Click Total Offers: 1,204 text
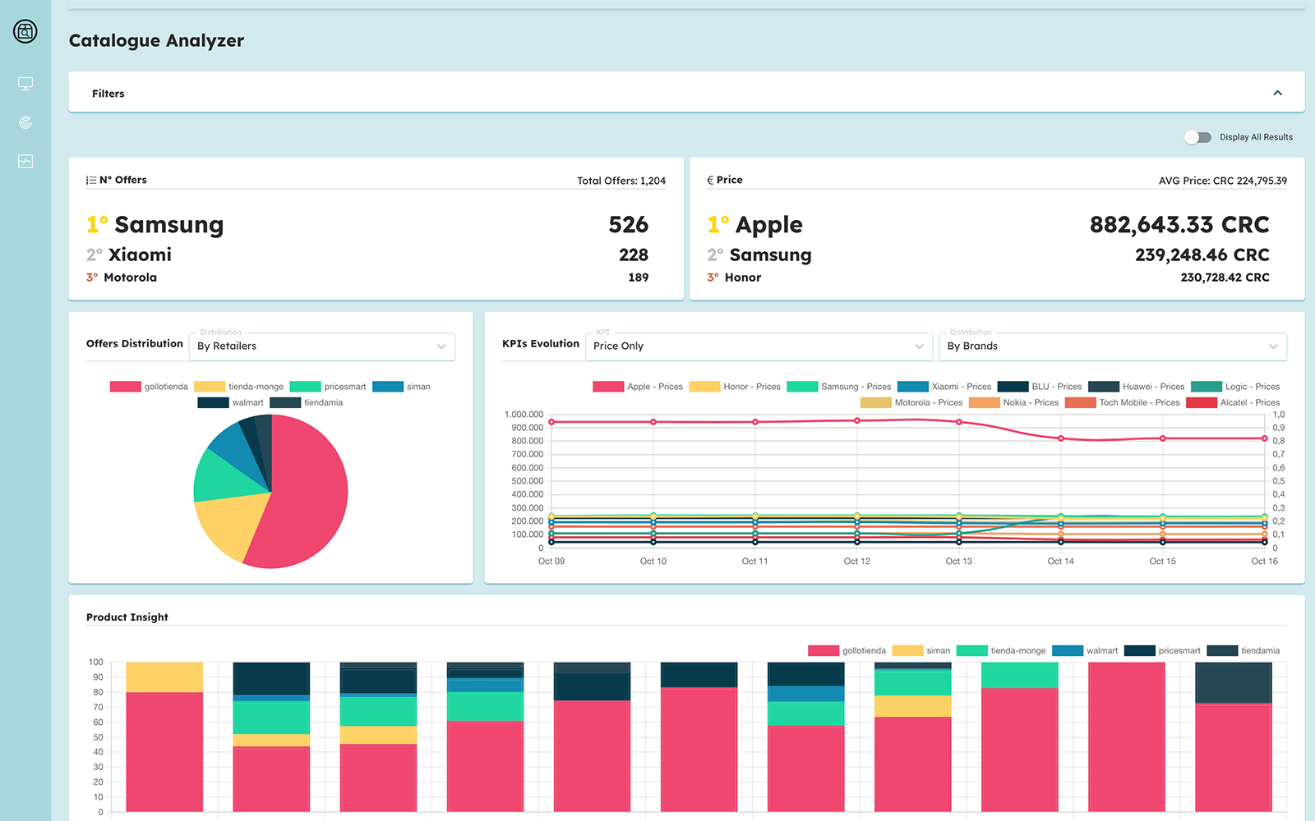Screen dimensions: 1315x821 point(621,181)
